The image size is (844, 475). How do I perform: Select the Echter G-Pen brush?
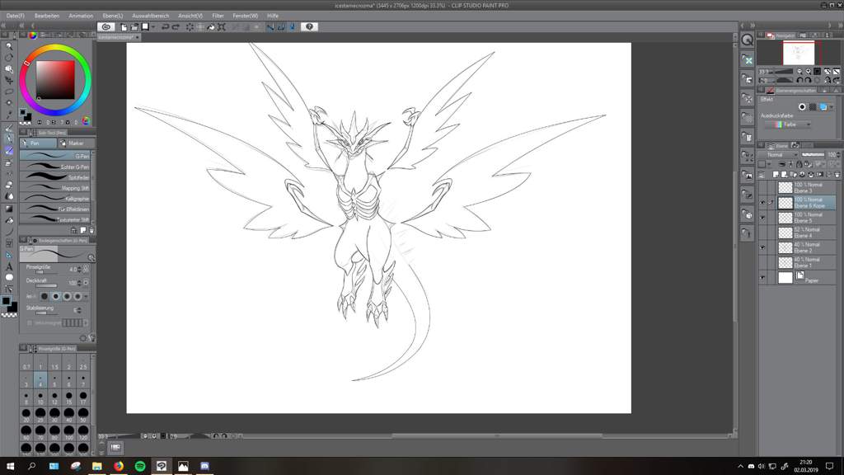click(55, 167)
